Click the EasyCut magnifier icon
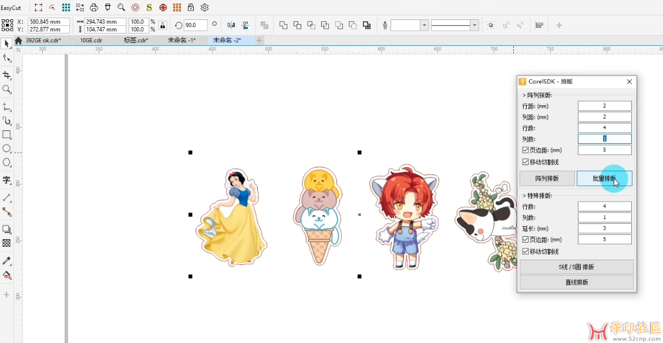The image size is (663, 343). 122,7
